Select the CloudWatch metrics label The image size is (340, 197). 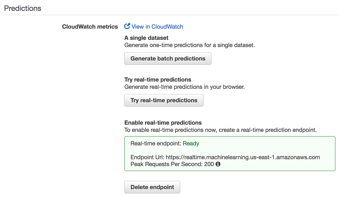click(x=90, y=27)
